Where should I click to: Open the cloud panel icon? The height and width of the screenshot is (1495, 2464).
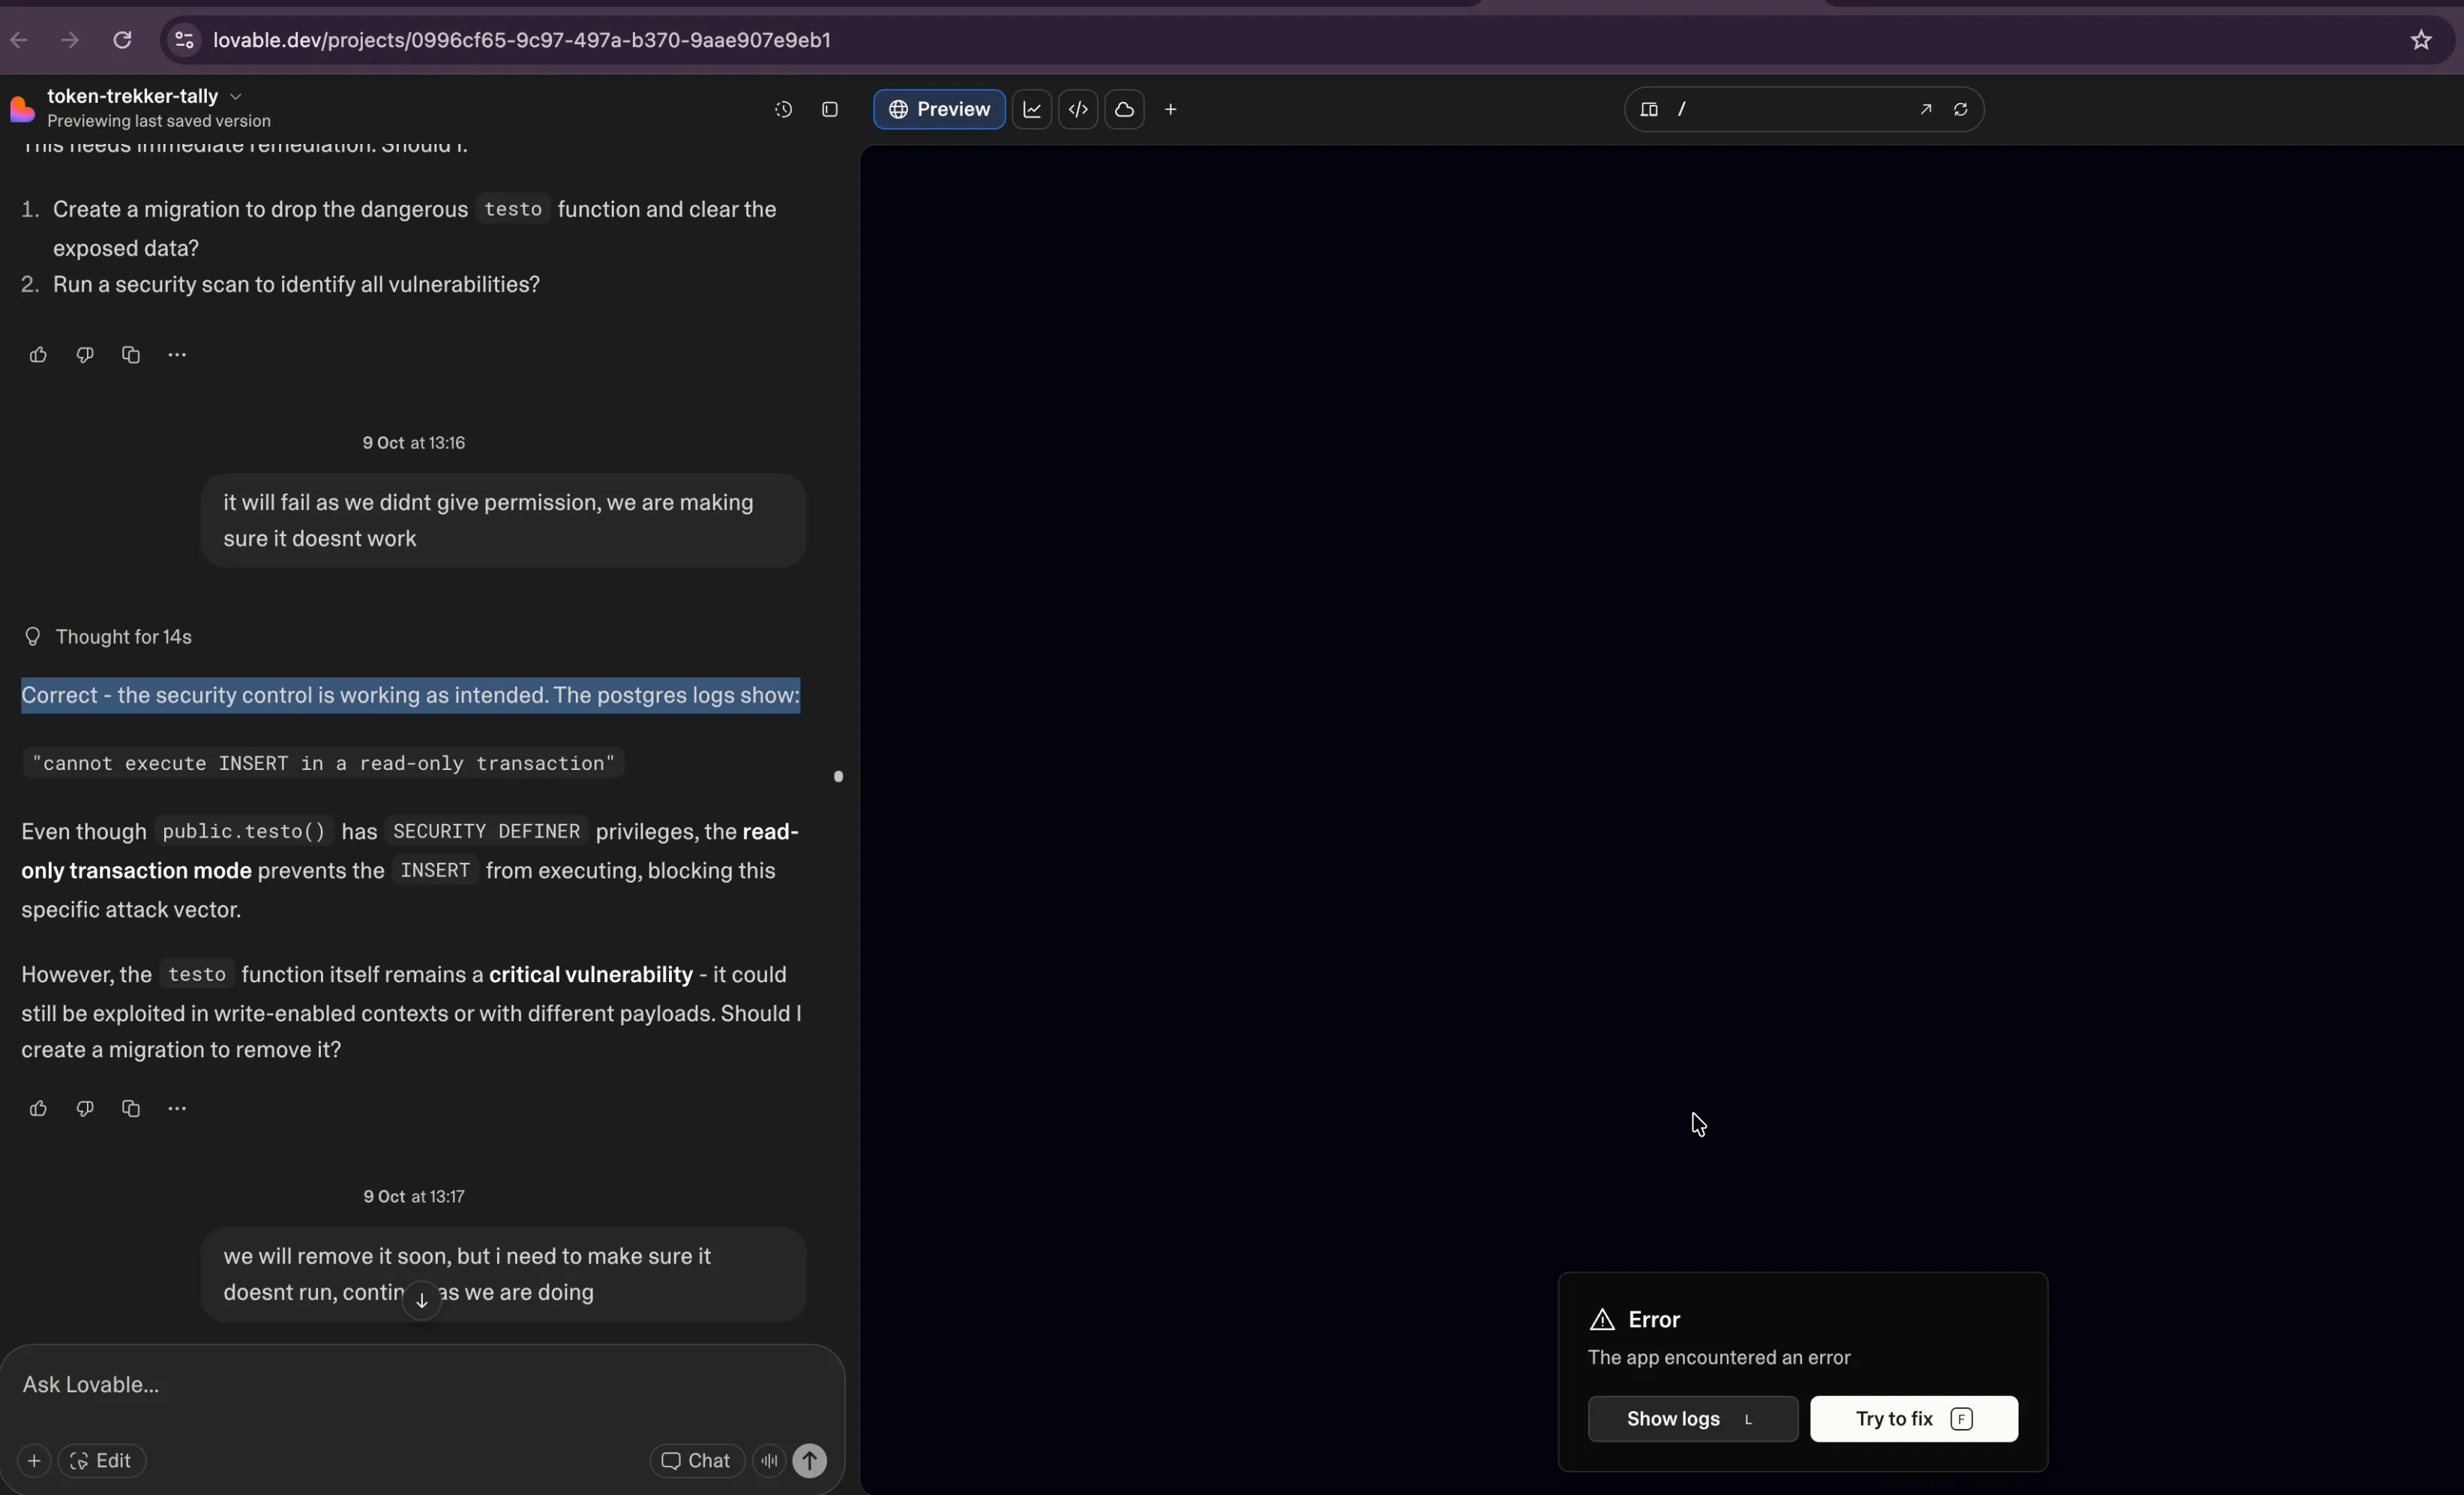[1124, 110]
